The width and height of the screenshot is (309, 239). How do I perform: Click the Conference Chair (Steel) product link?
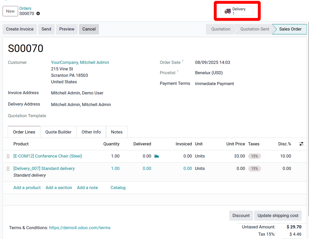coord(48,156)
